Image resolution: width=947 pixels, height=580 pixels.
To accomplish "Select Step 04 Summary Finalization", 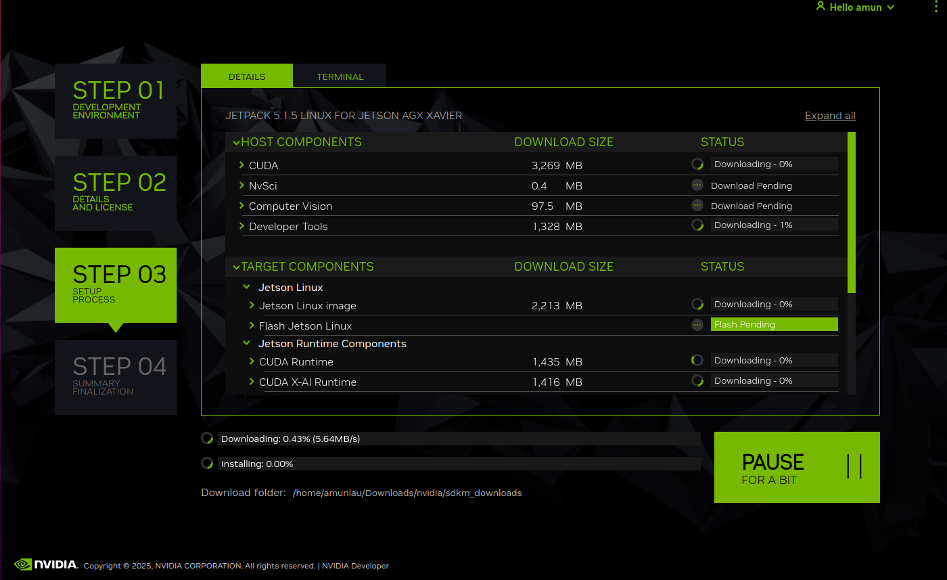I will pyautogui.click(x=116, y=377).
